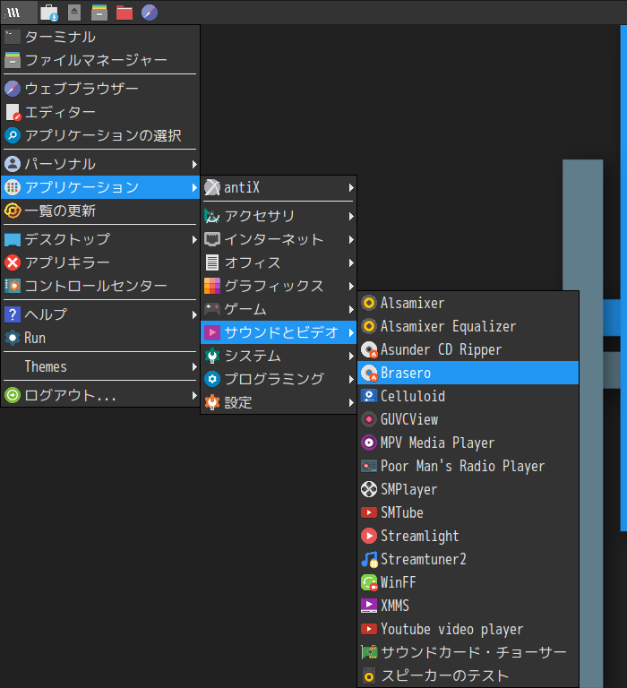This screenshot has width=627, height=688.
Task: Open the Run dialog entry
Action: [x=100, y=338]
